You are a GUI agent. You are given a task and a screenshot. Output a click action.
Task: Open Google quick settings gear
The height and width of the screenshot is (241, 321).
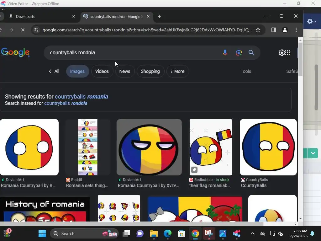pyautogui.click(x=282, y=53)
